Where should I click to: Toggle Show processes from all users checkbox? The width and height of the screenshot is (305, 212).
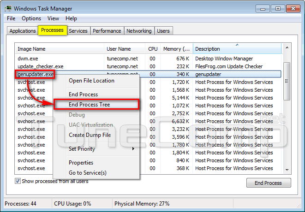[x=18, y=181]
